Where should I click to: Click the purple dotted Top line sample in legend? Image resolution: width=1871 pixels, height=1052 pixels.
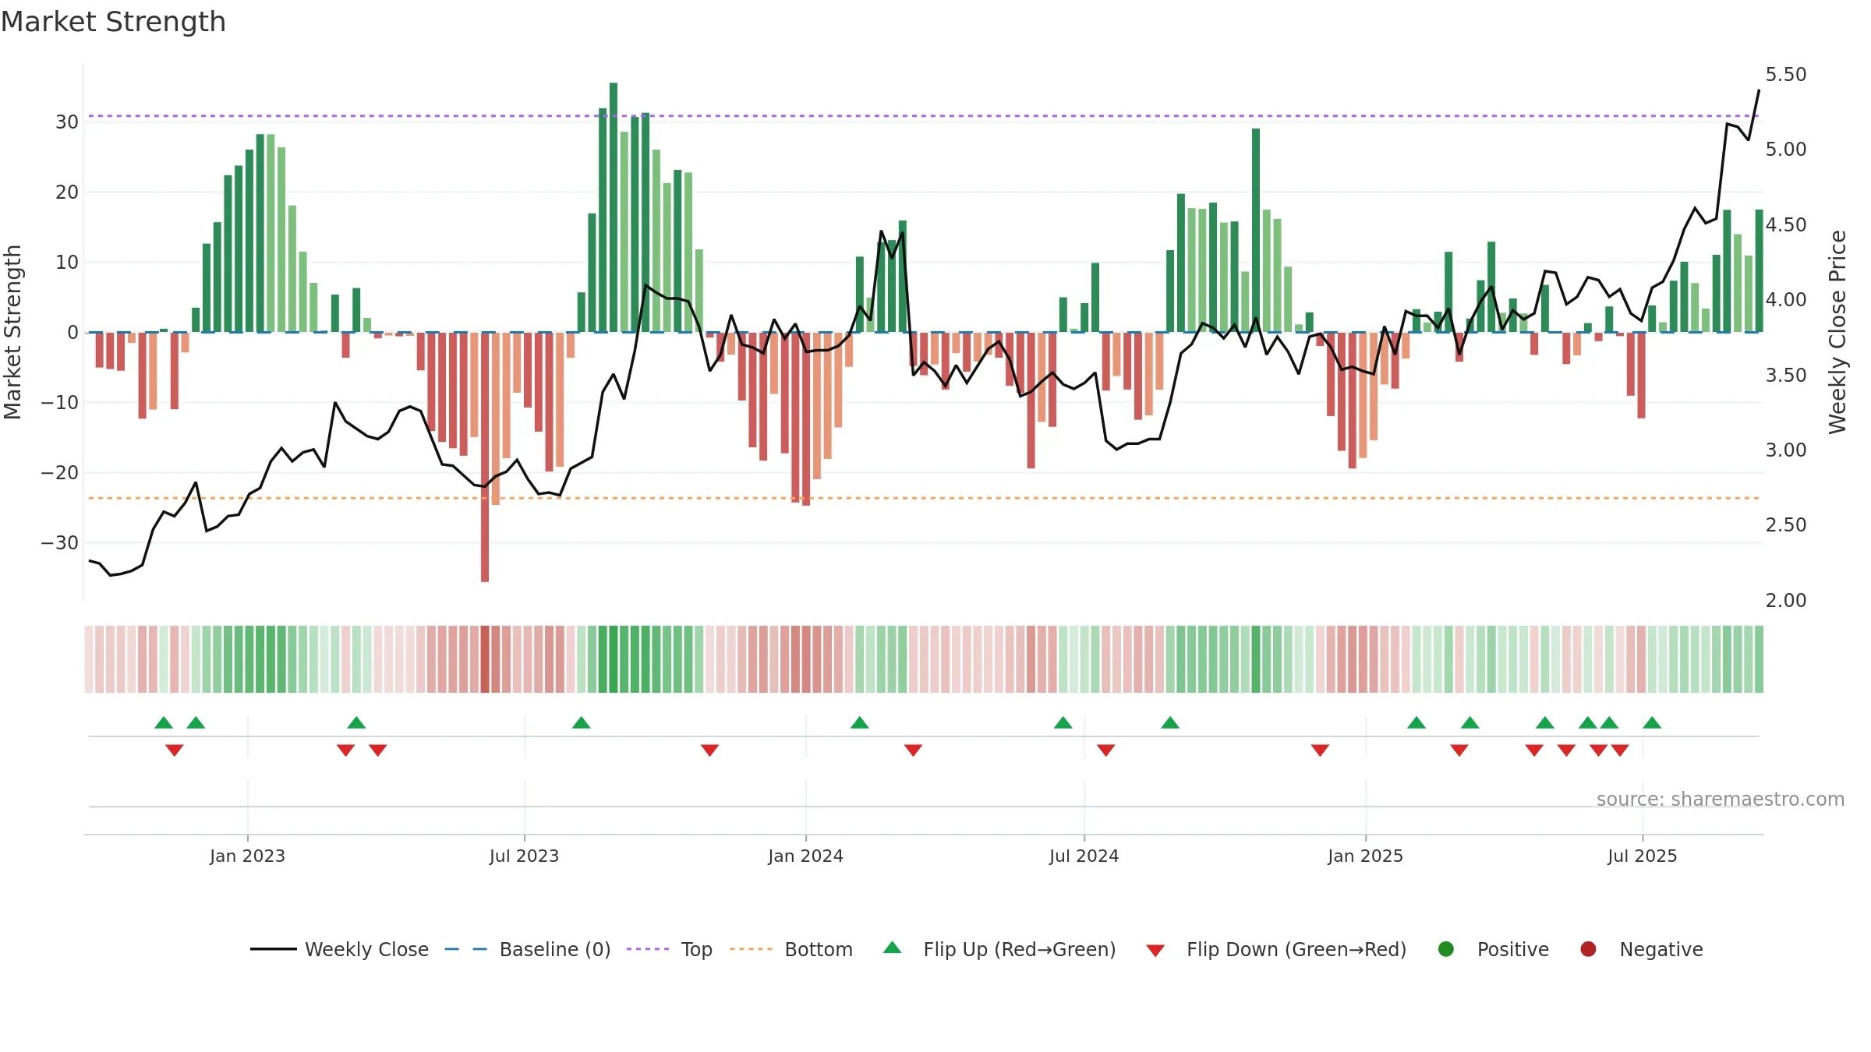click(x=648, y=949)
